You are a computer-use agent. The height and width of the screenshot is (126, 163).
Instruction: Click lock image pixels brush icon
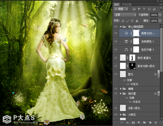coord(128,21)
